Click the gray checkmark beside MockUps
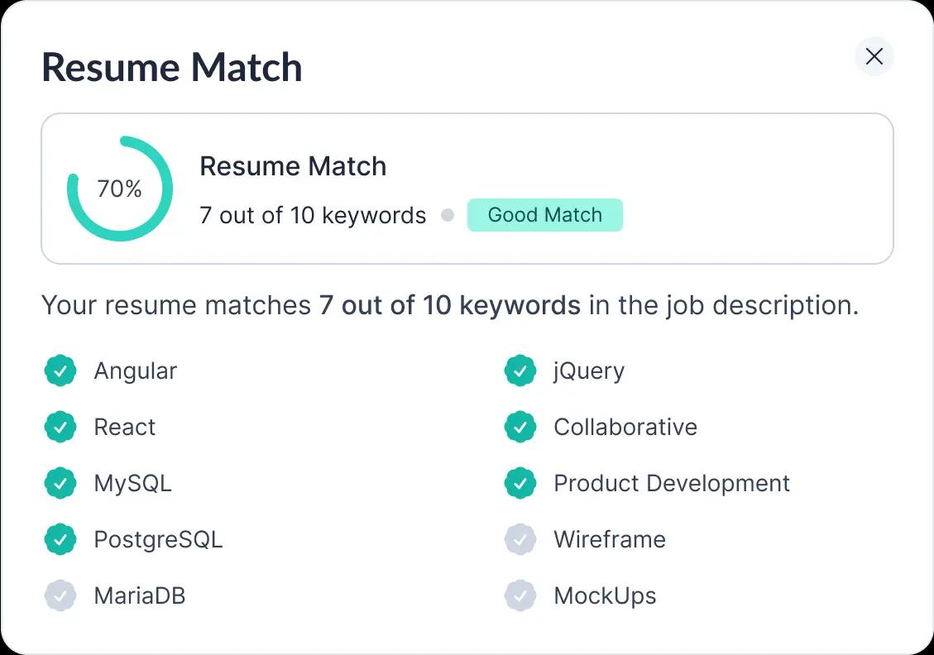 520,596
